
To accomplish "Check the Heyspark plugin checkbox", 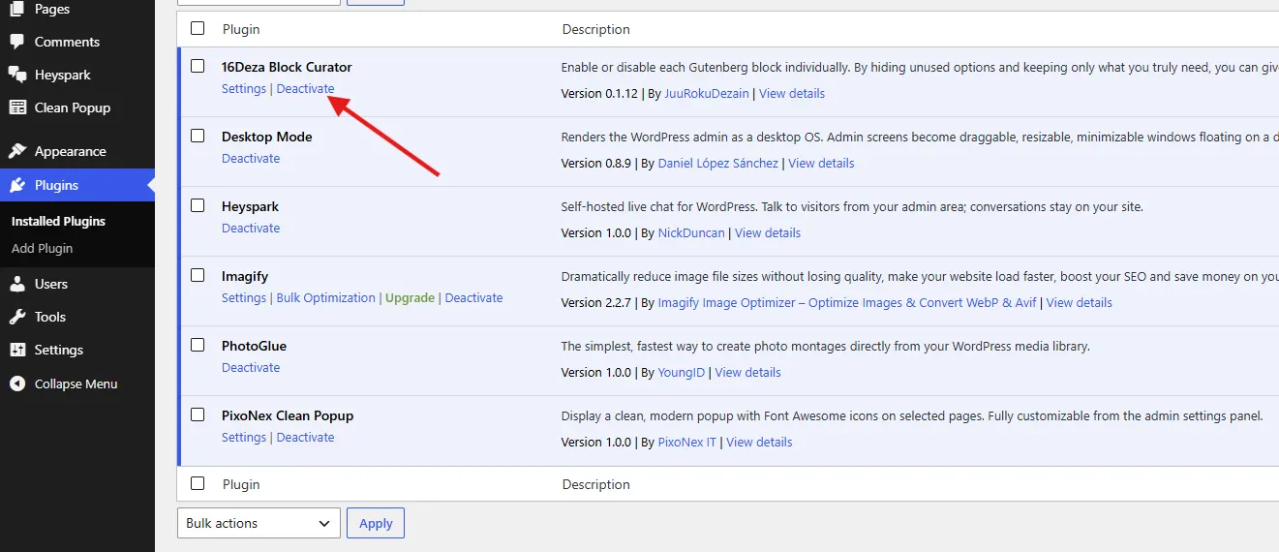I will [x=198, y=205].
